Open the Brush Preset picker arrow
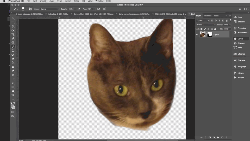The image size is (250, 141). point(26,9)
